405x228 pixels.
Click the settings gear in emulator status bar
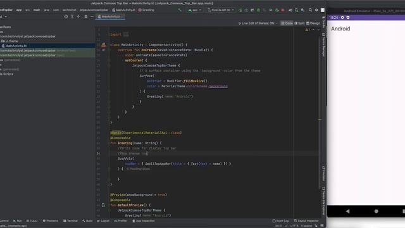(342, 18)
